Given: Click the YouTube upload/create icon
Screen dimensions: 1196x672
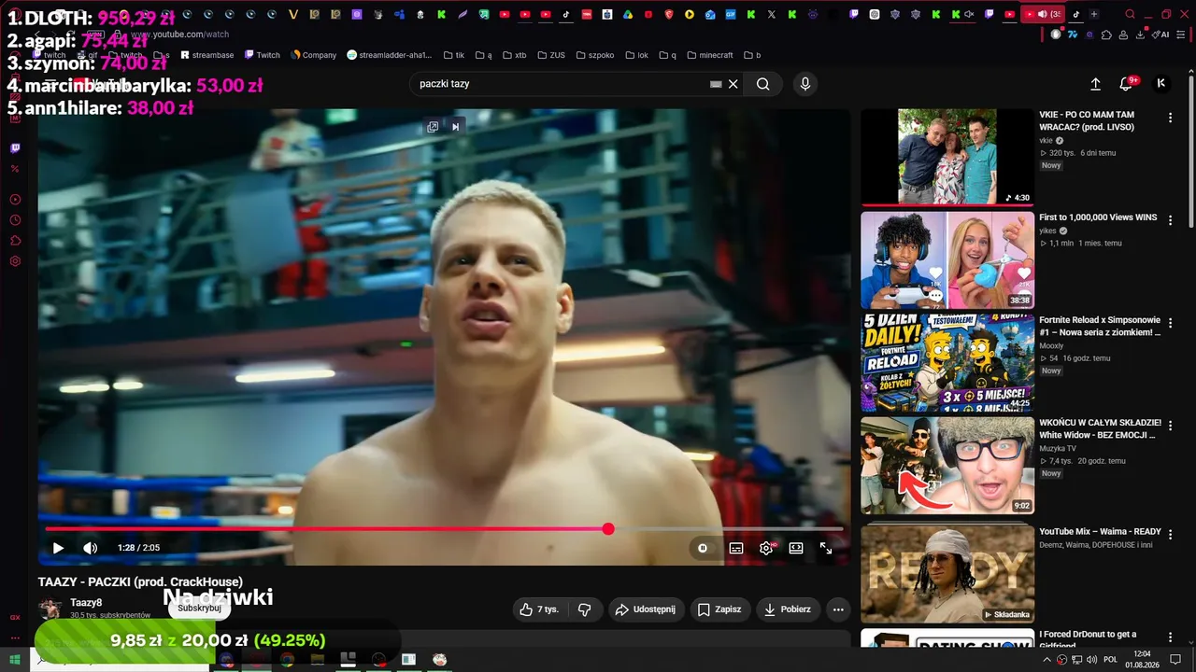Looking at the screenshot, I should point(1095,84).
